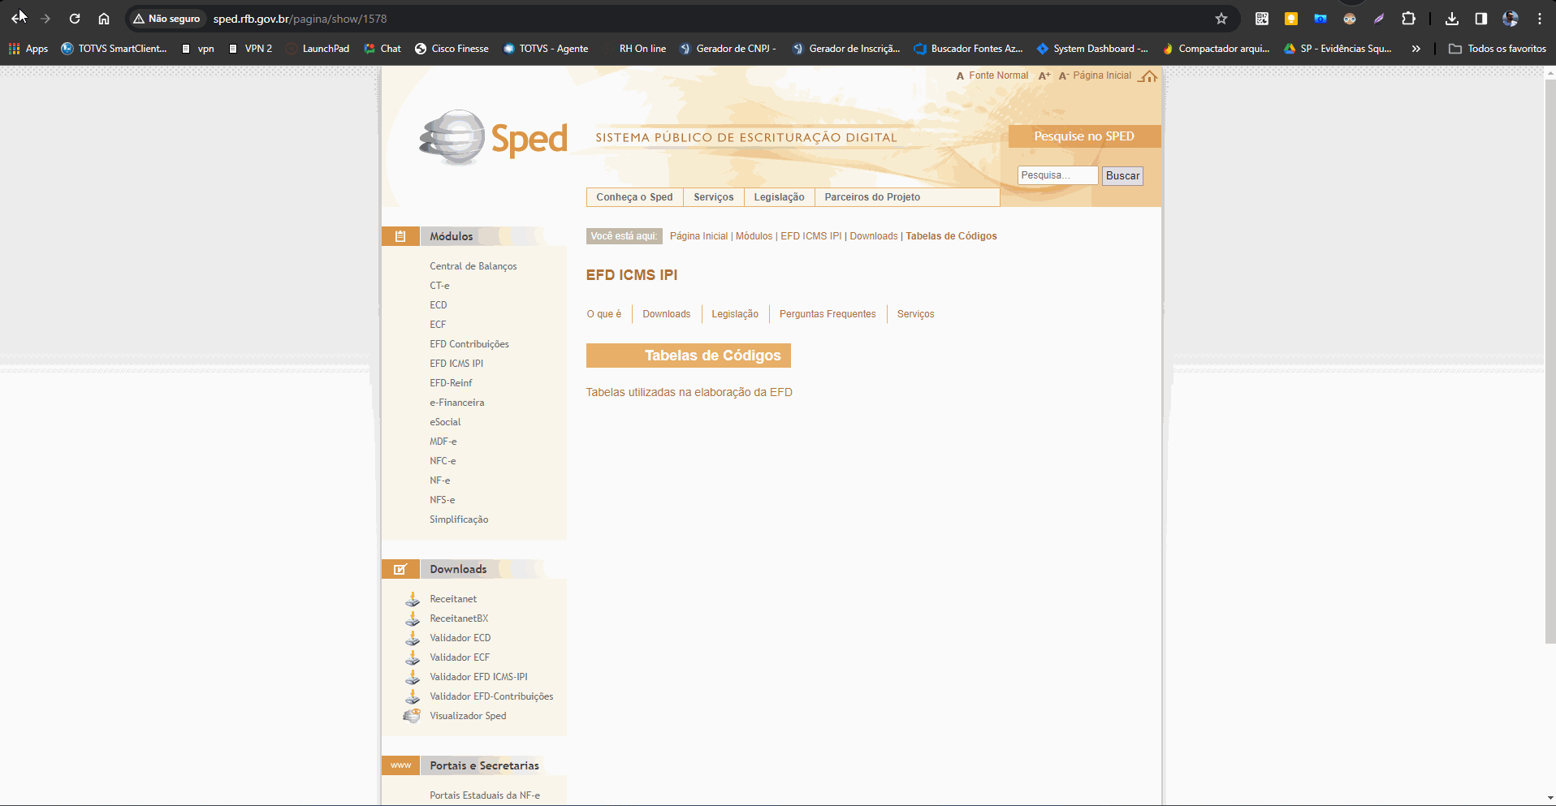Click the browser address bar URL
The width and height of the screenshot is (1556, 806).
coord(300,19)
